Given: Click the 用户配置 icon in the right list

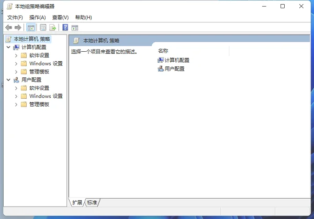Looking at the screenshot, I should [x=161, y=69].
